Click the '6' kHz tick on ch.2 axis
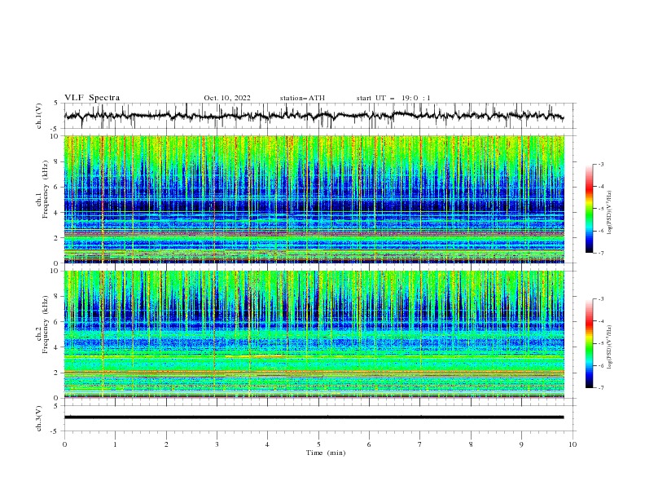 click(57, 322)
